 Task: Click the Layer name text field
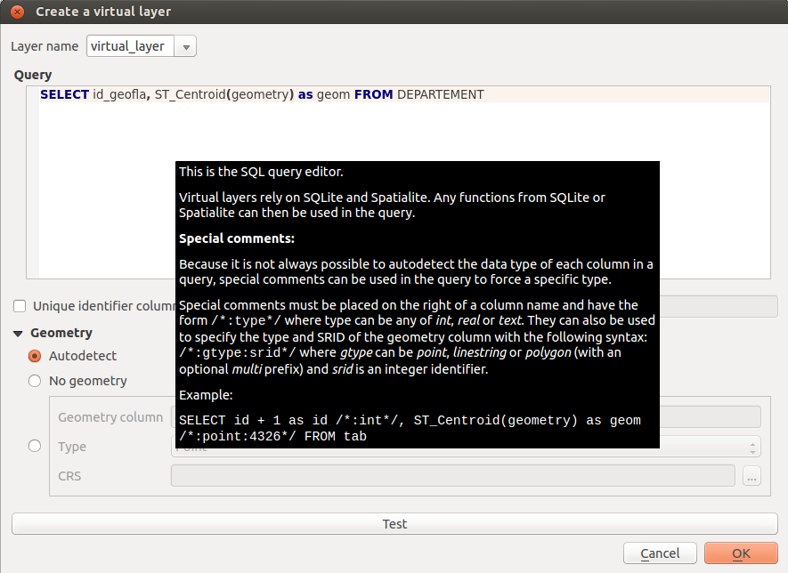131,46
